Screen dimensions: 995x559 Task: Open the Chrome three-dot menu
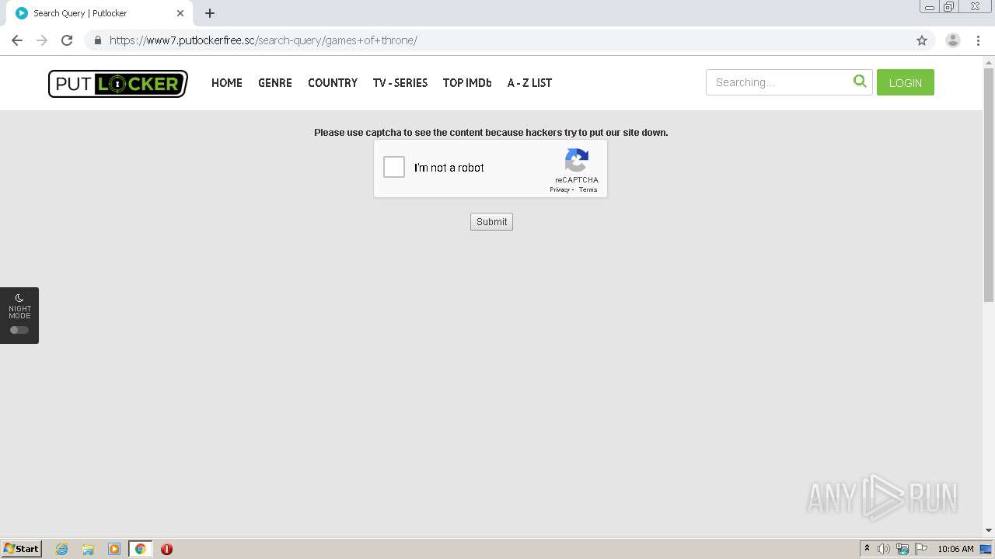(x=978, y=40)
